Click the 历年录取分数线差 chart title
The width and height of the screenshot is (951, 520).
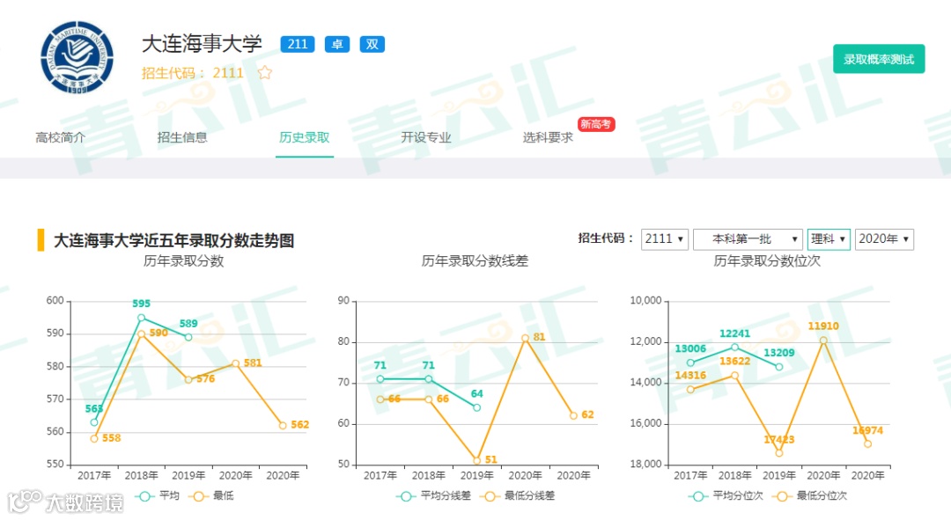[x=475, y=261]
